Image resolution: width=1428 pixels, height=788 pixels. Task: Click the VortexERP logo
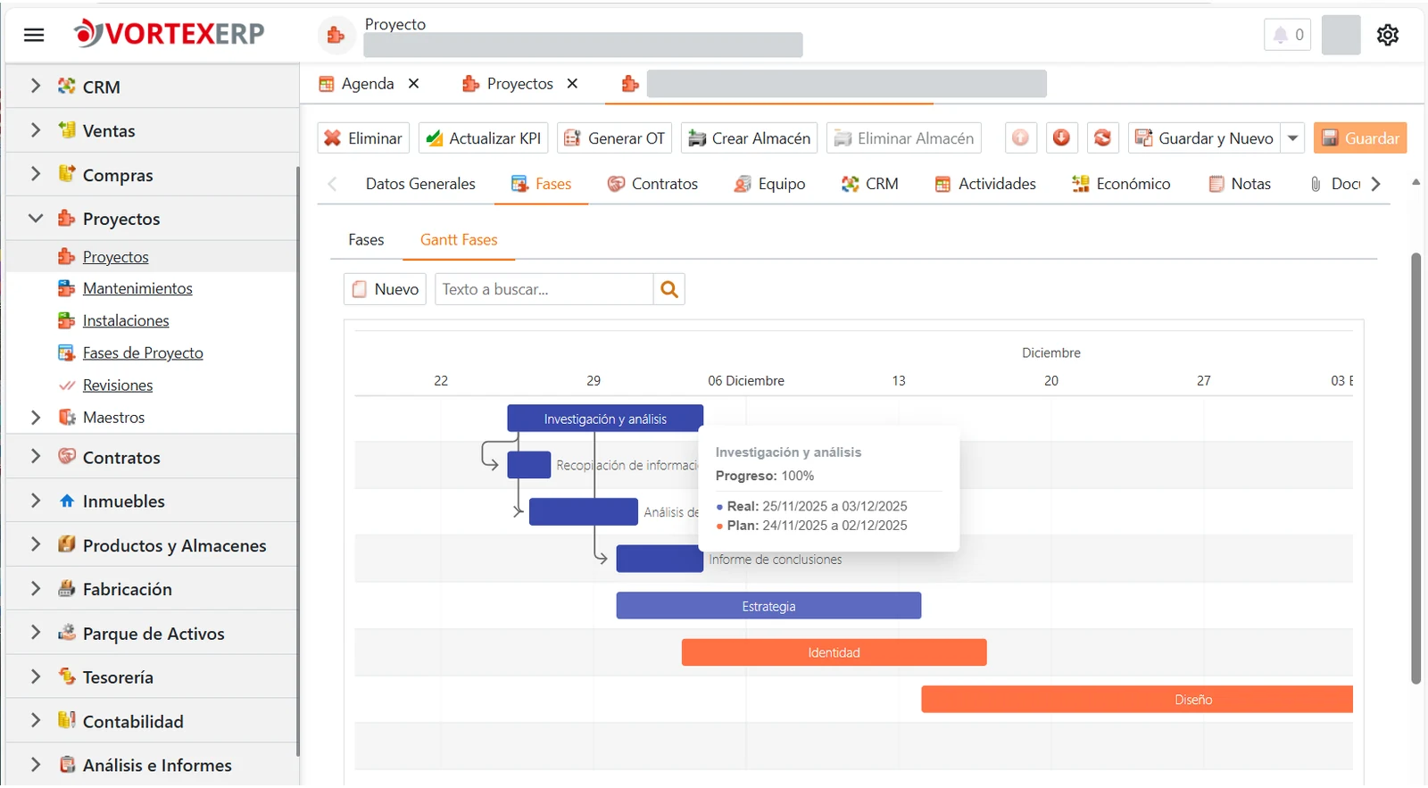[170, 34]
